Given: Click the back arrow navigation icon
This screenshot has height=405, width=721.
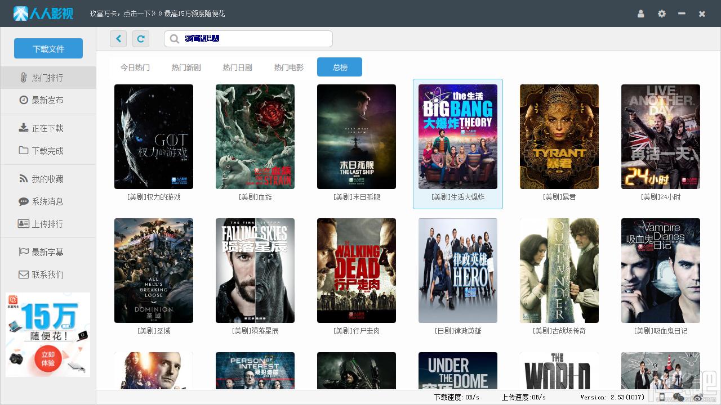Looking at the screenshot, I should [x=118, y=39].
